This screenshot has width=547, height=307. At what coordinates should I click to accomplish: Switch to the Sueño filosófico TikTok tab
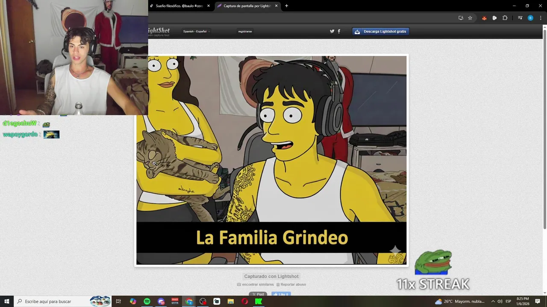(x=179, y=6)
